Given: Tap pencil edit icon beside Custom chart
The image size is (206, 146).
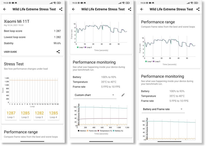Looking at the screenshot, I should pos(123,95).
